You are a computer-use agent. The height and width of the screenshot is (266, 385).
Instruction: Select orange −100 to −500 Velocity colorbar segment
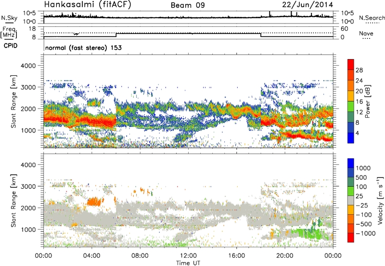pos(351,219)
